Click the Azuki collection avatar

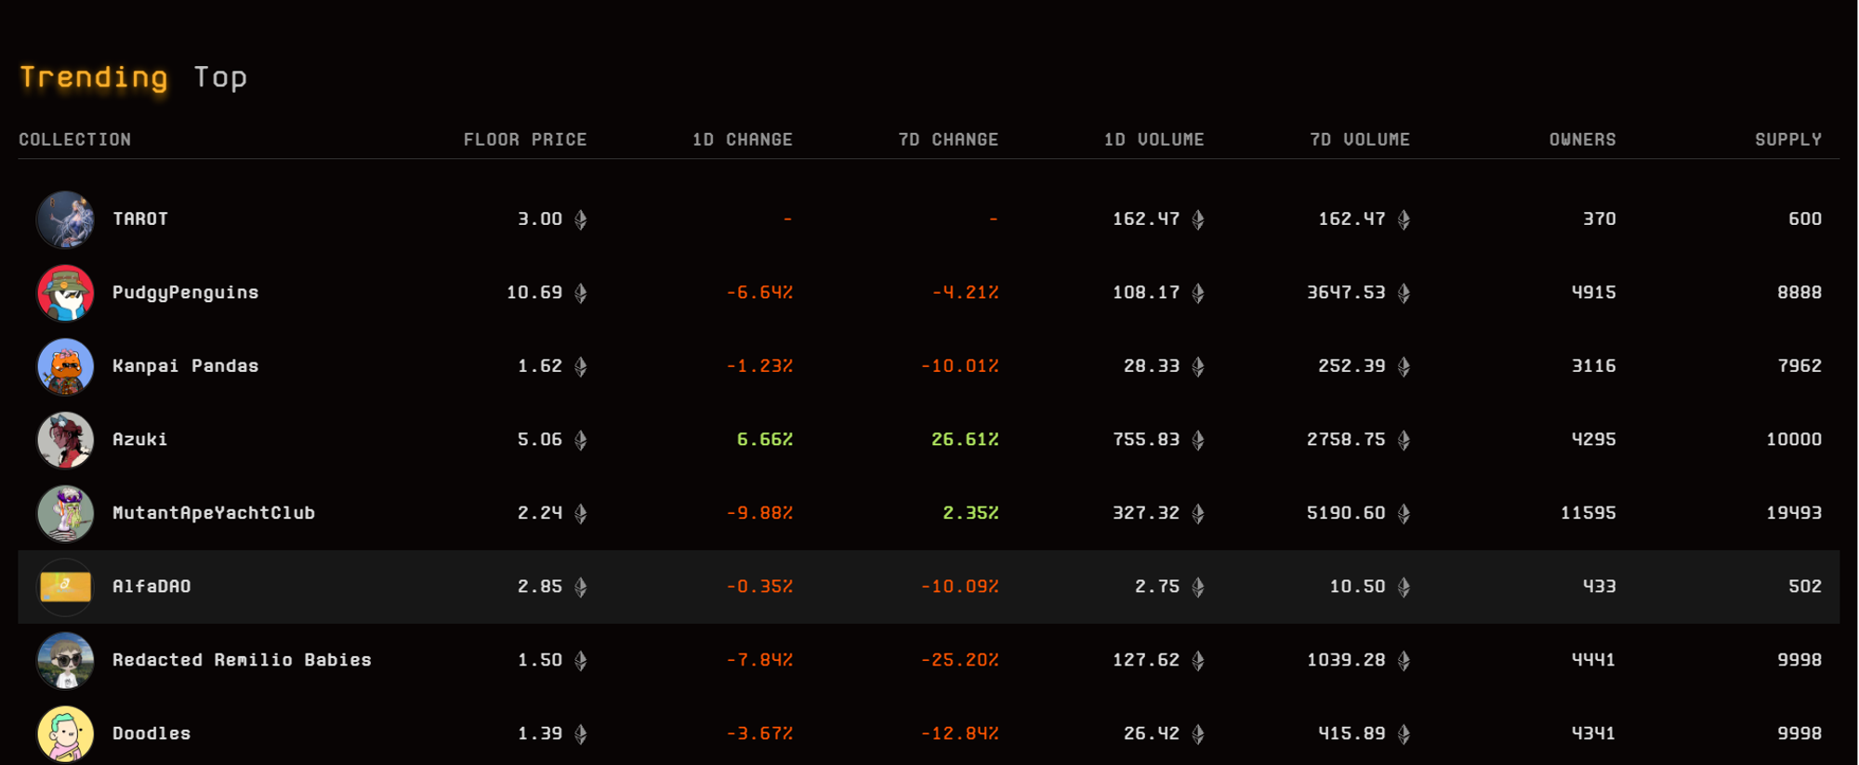(65, 440)
